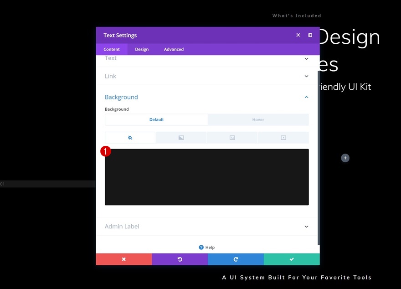Switch to the Content tab

coord(112,49)
